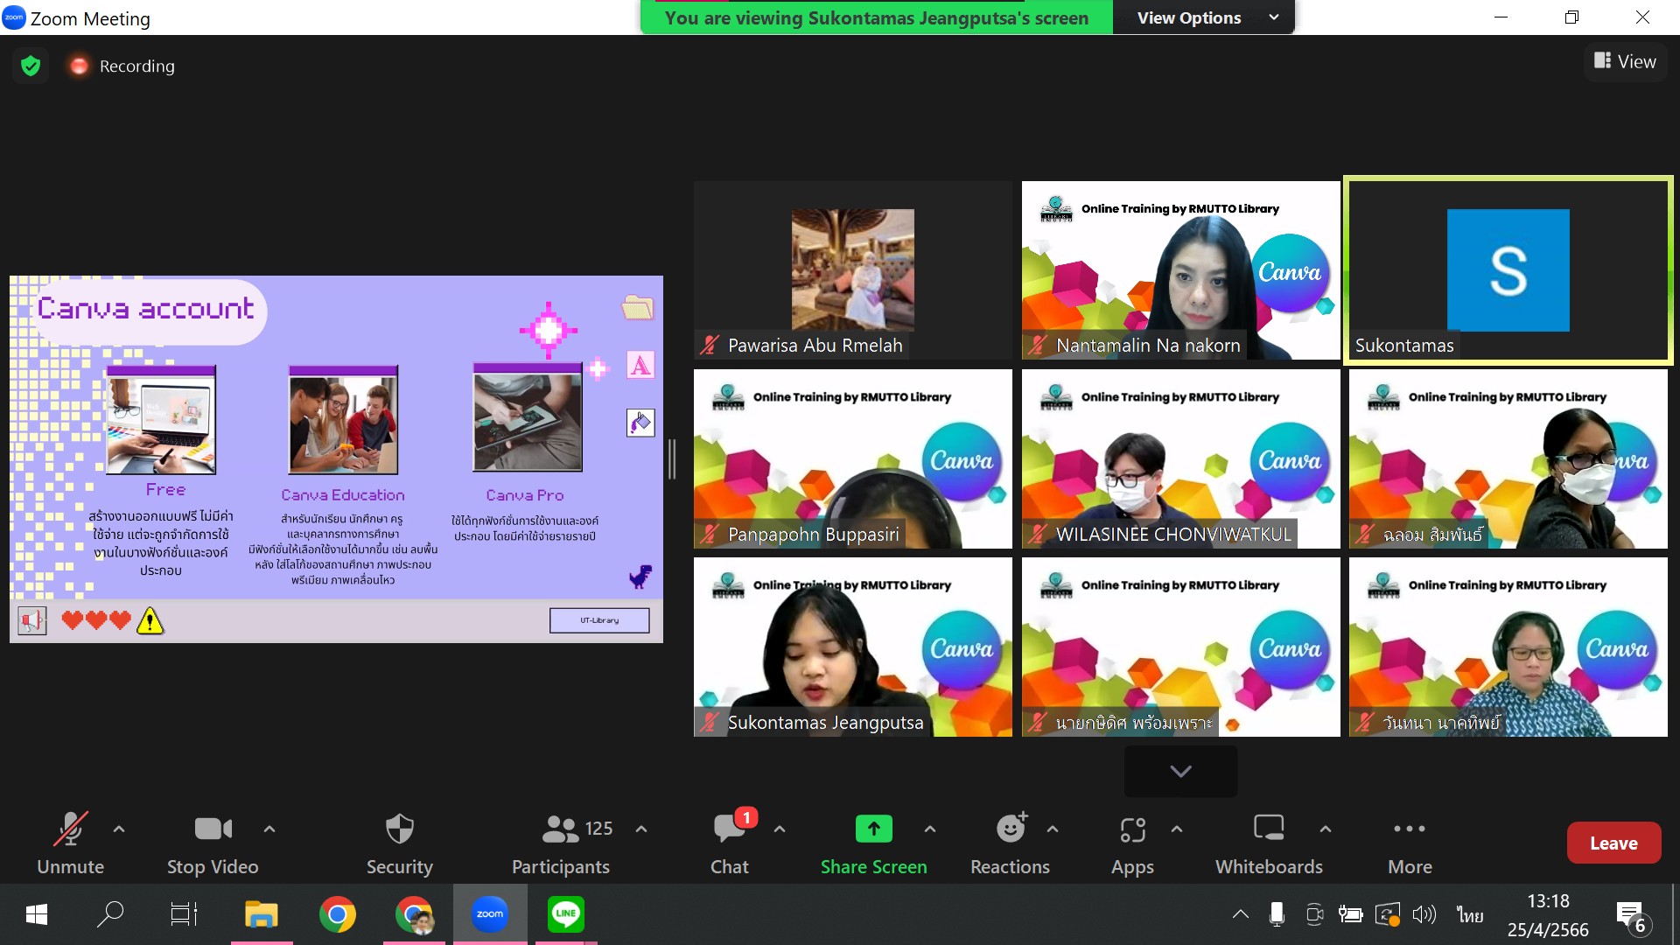Viewport: 1680px width, 945px height.
Task: Select Sukontamas avatar tile
Action: 1508,270
